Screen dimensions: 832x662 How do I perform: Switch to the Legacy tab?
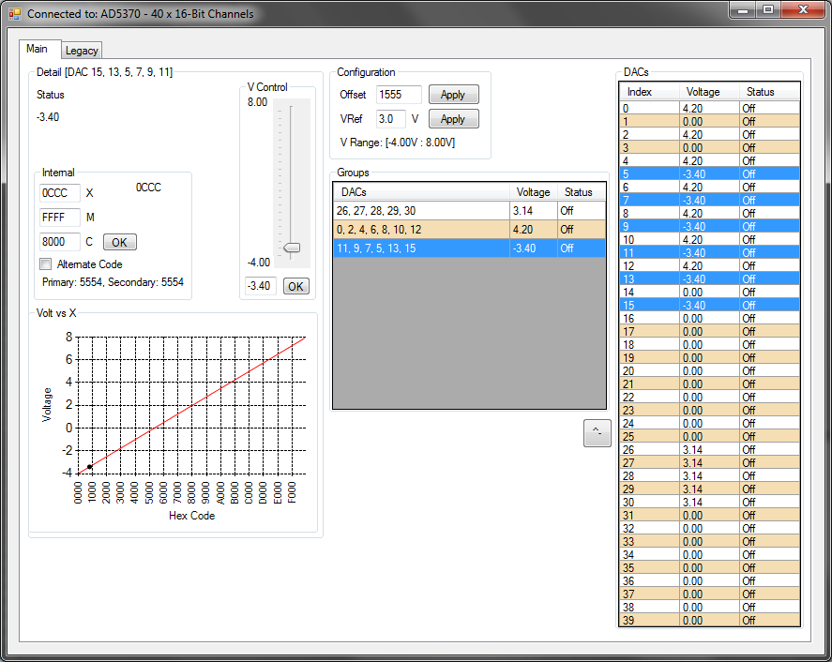pos(82,51)
